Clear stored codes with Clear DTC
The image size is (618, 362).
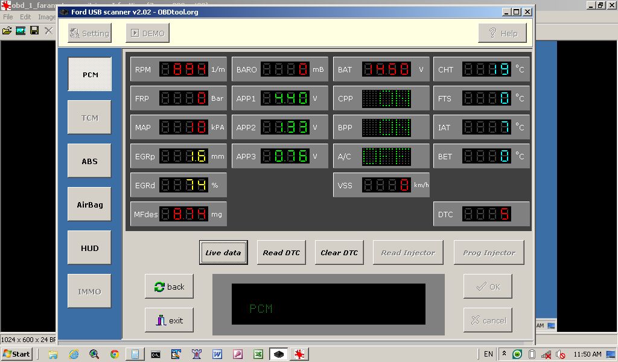point(339,253)
